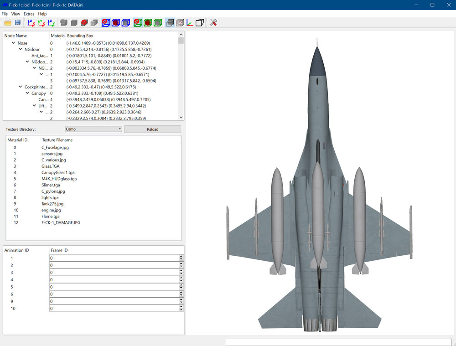Open the wrench and screwdriver settings icon
Image resolution: width=456 pixels, height=346 pixels.
(213, 23)
